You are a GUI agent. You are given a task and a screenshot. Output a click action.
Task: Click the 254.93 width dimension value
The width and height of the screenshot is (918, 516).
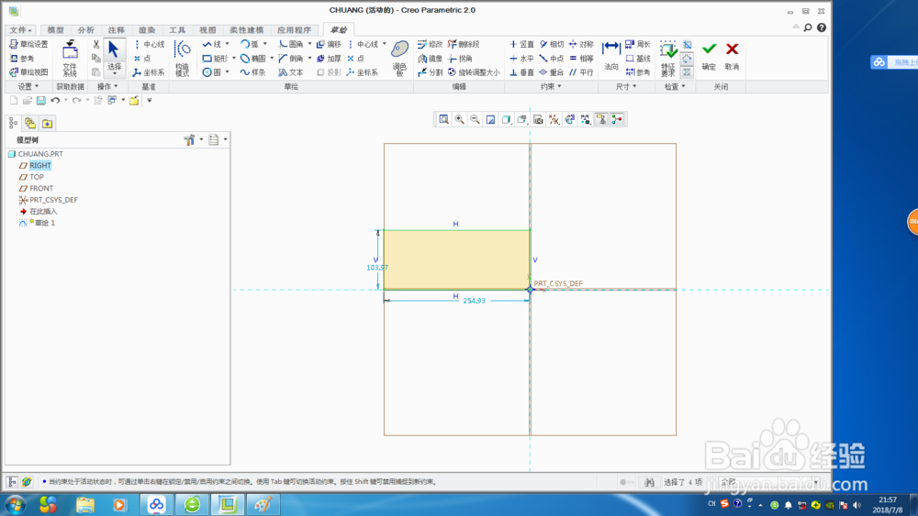pyautogui.click(x=475, y=301)
